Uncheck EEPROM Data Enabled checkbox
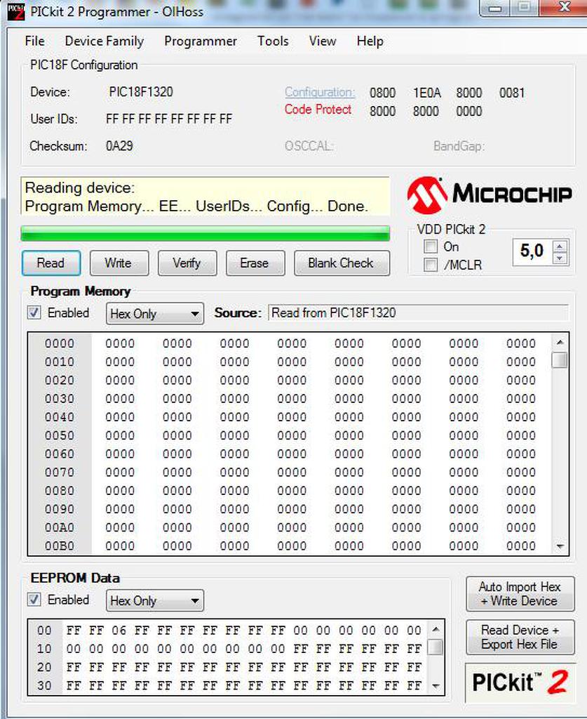The height and width of the screenshot is (719, 587). point(34,600)
